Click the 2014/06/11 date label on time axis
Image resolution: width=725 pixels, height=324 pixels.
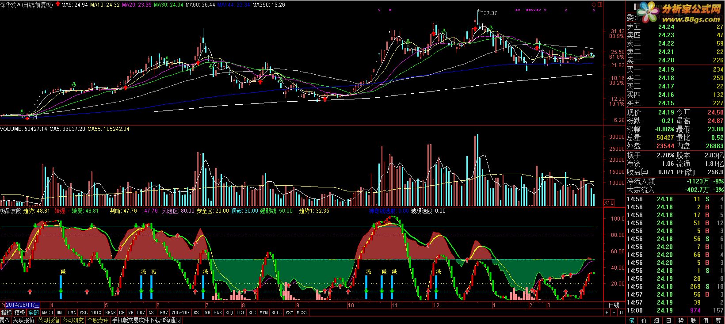(x=23, y=305)
